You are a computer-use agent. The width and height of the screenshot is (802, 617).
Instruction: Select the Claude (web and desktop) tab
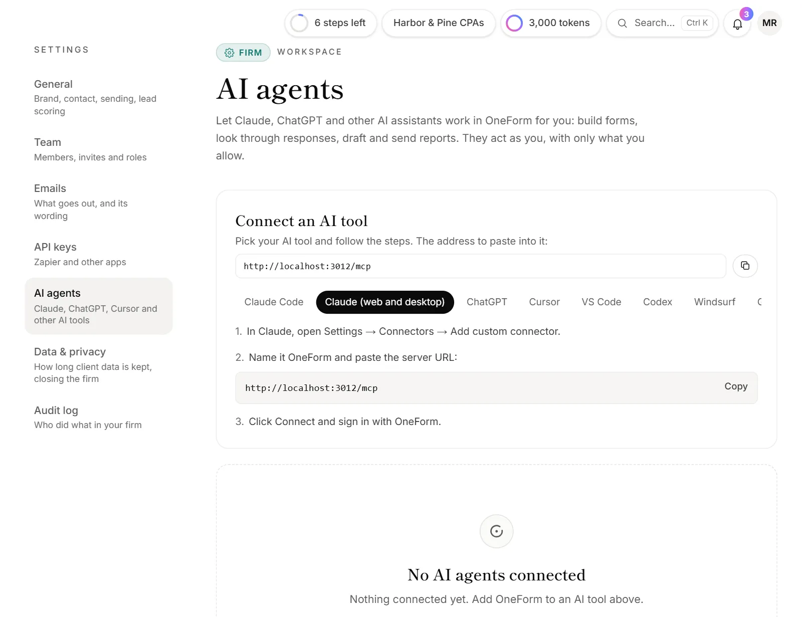pos(384,302)
